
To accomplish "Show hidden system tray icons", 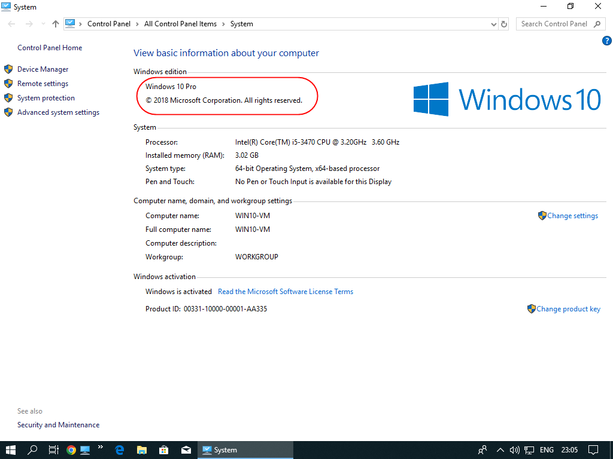I will point(500,450).
